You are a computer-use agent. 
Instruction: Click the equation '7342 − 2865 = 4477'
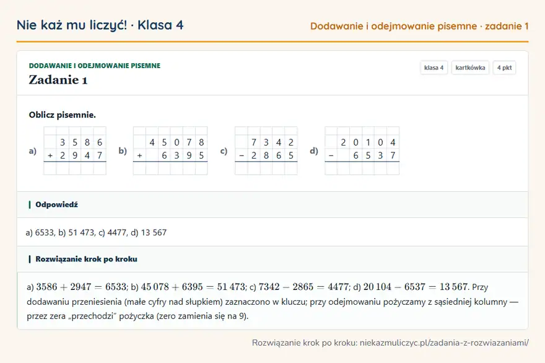[304, 287]
